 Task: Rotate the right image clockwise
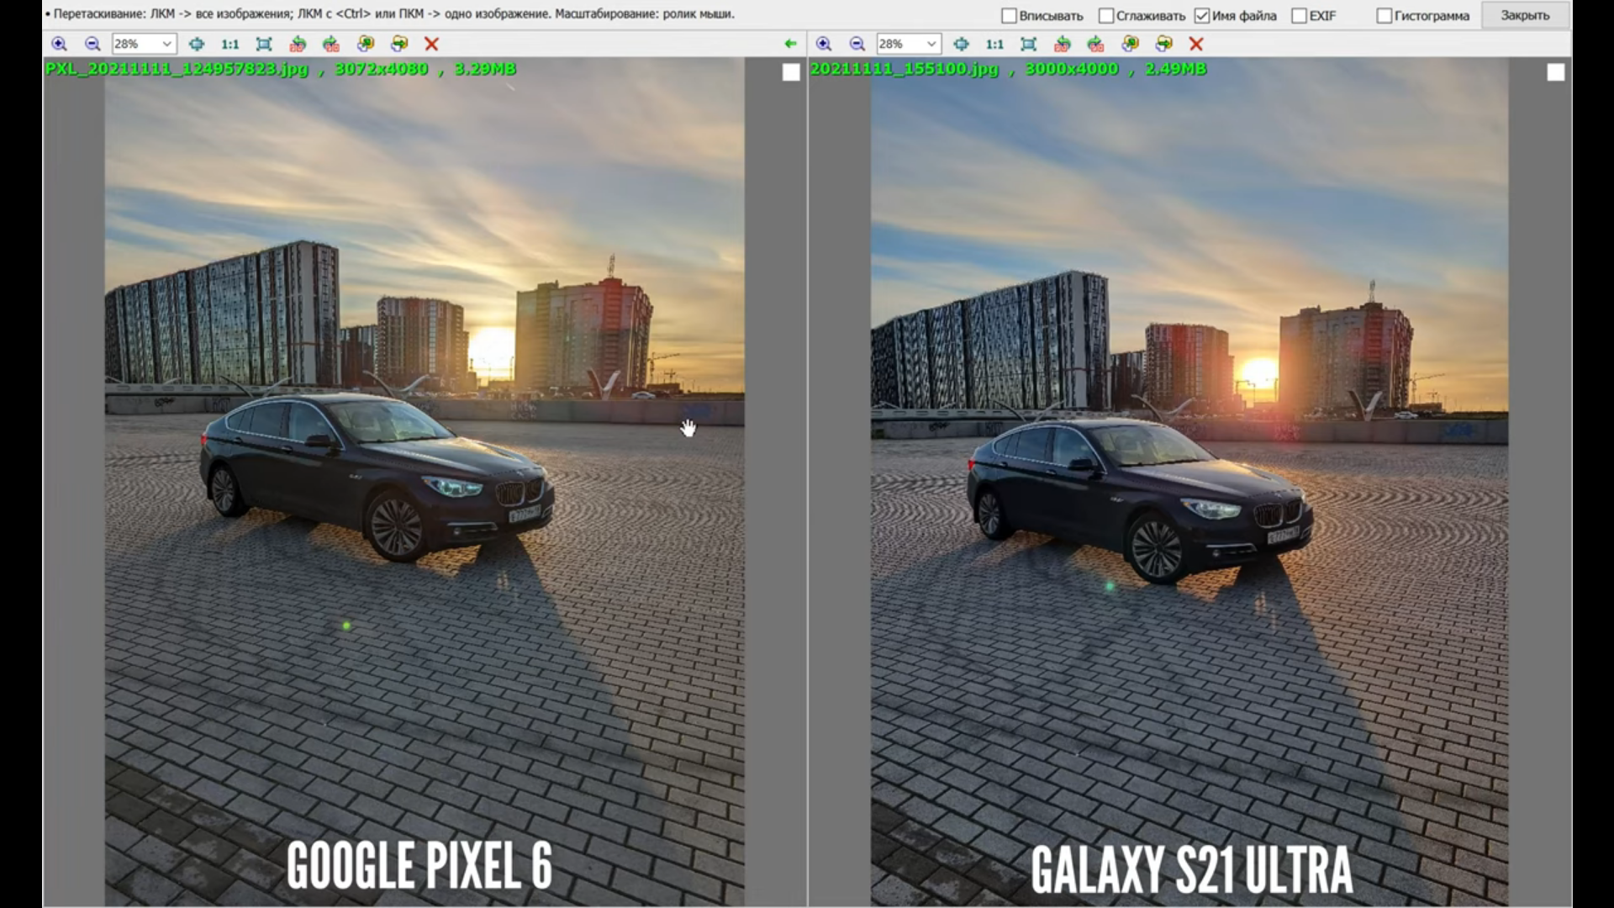tap(1096, 44)
